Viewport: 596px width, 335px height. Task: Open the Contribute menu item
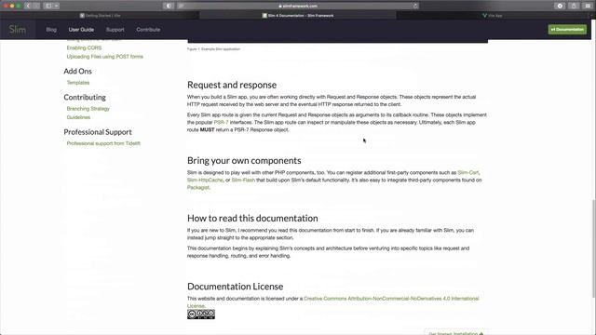coord(148,30)
